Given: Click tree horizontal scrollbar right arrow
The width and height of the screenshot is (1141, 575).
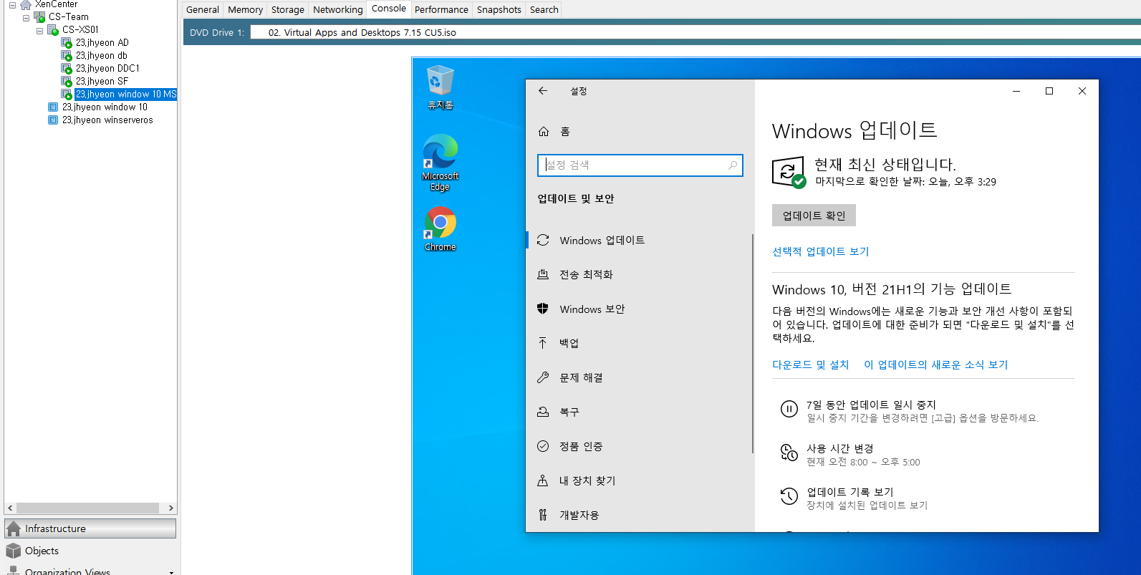Looking at the screenshot, I should pyautogui.click(x=170, y=508).
